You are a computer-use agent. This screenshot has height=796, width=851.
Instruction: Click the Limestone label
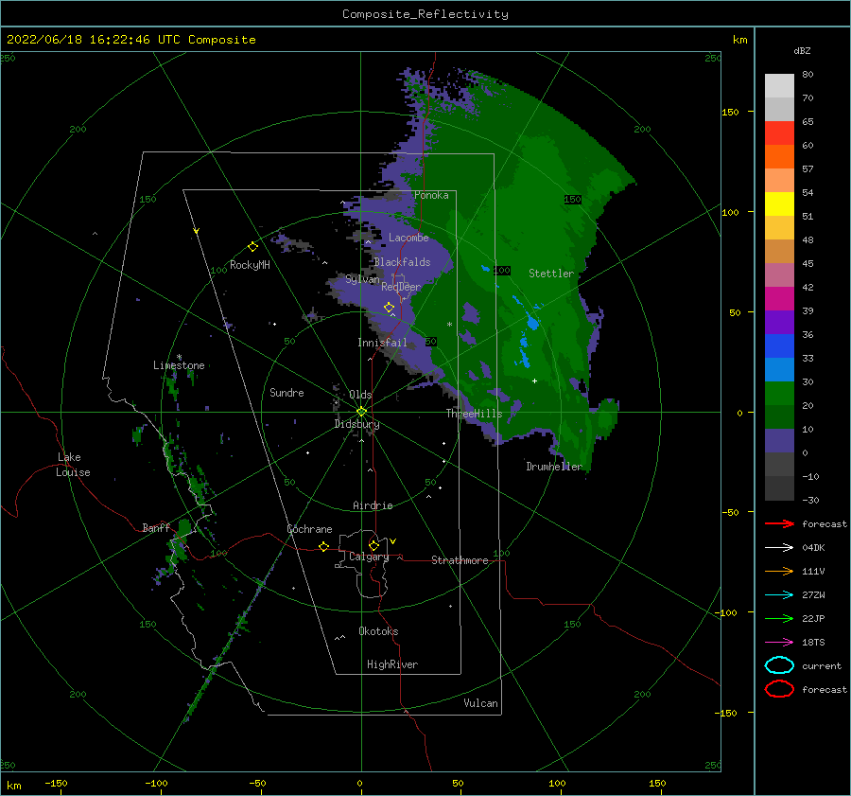(179, 365)
